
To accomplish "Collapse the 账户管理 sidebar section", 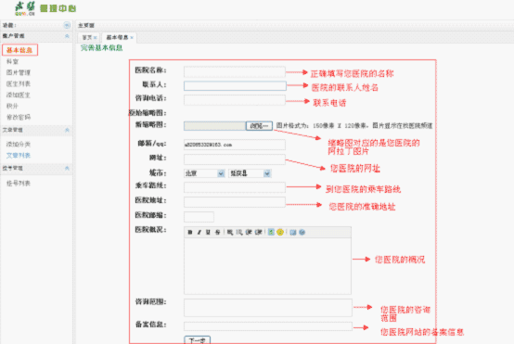I will (x=67, y=36).
